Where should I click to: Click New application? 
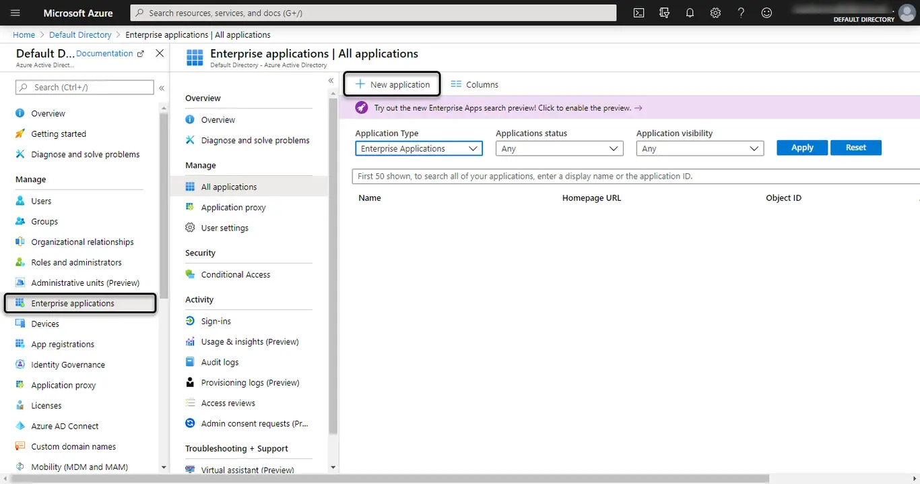(x=393, y=84)
